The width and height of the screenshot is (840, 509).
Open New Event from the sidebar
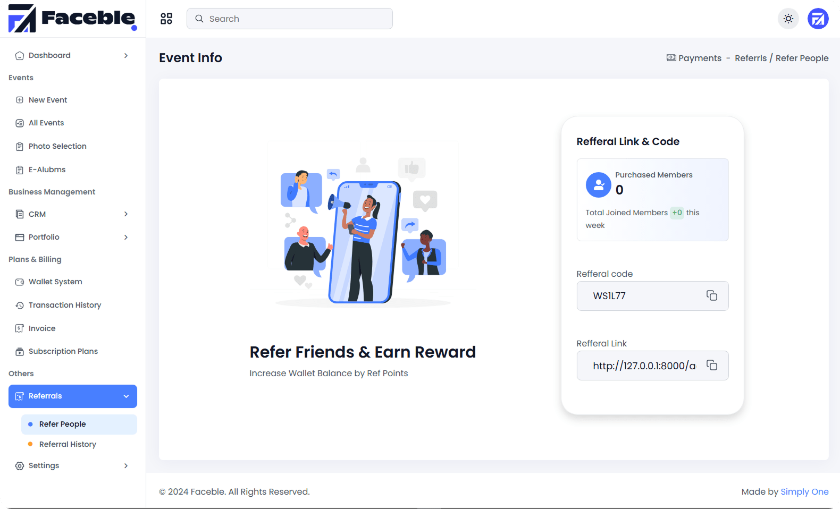coord(48,100)
